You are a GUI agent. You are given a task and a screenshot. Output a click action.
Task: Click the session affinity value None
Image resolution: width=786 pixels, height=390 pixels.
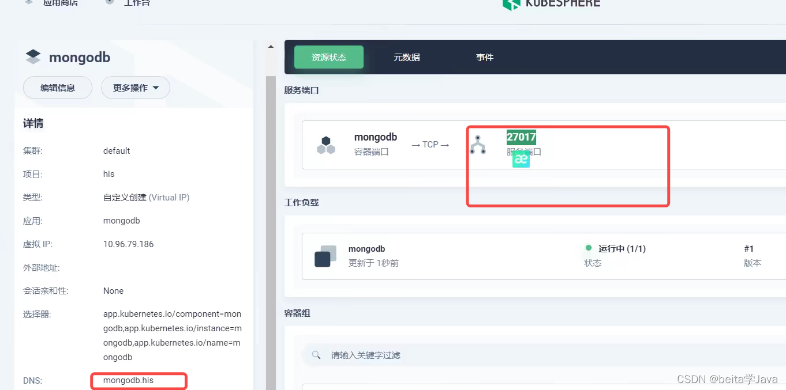point(113,291)
